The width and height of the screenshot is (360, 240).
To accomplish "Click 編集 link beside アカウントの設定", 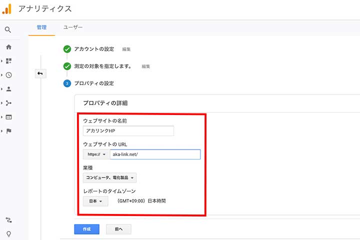I will pos(126,49).
